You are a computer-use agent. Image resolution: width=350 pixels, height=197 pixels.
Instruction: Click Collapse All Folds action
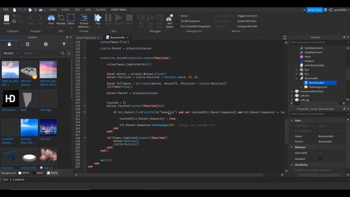[247, 26]
